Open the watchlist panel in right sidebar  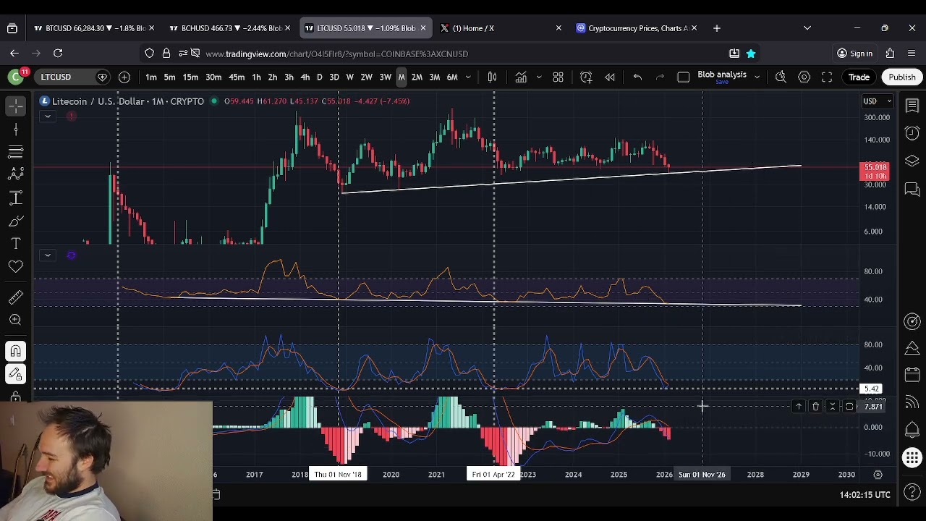click(912, 106)
